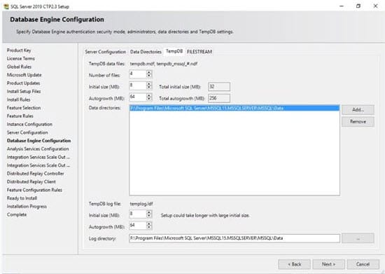Select Install Rules step in sidebar

click(18, 100)
